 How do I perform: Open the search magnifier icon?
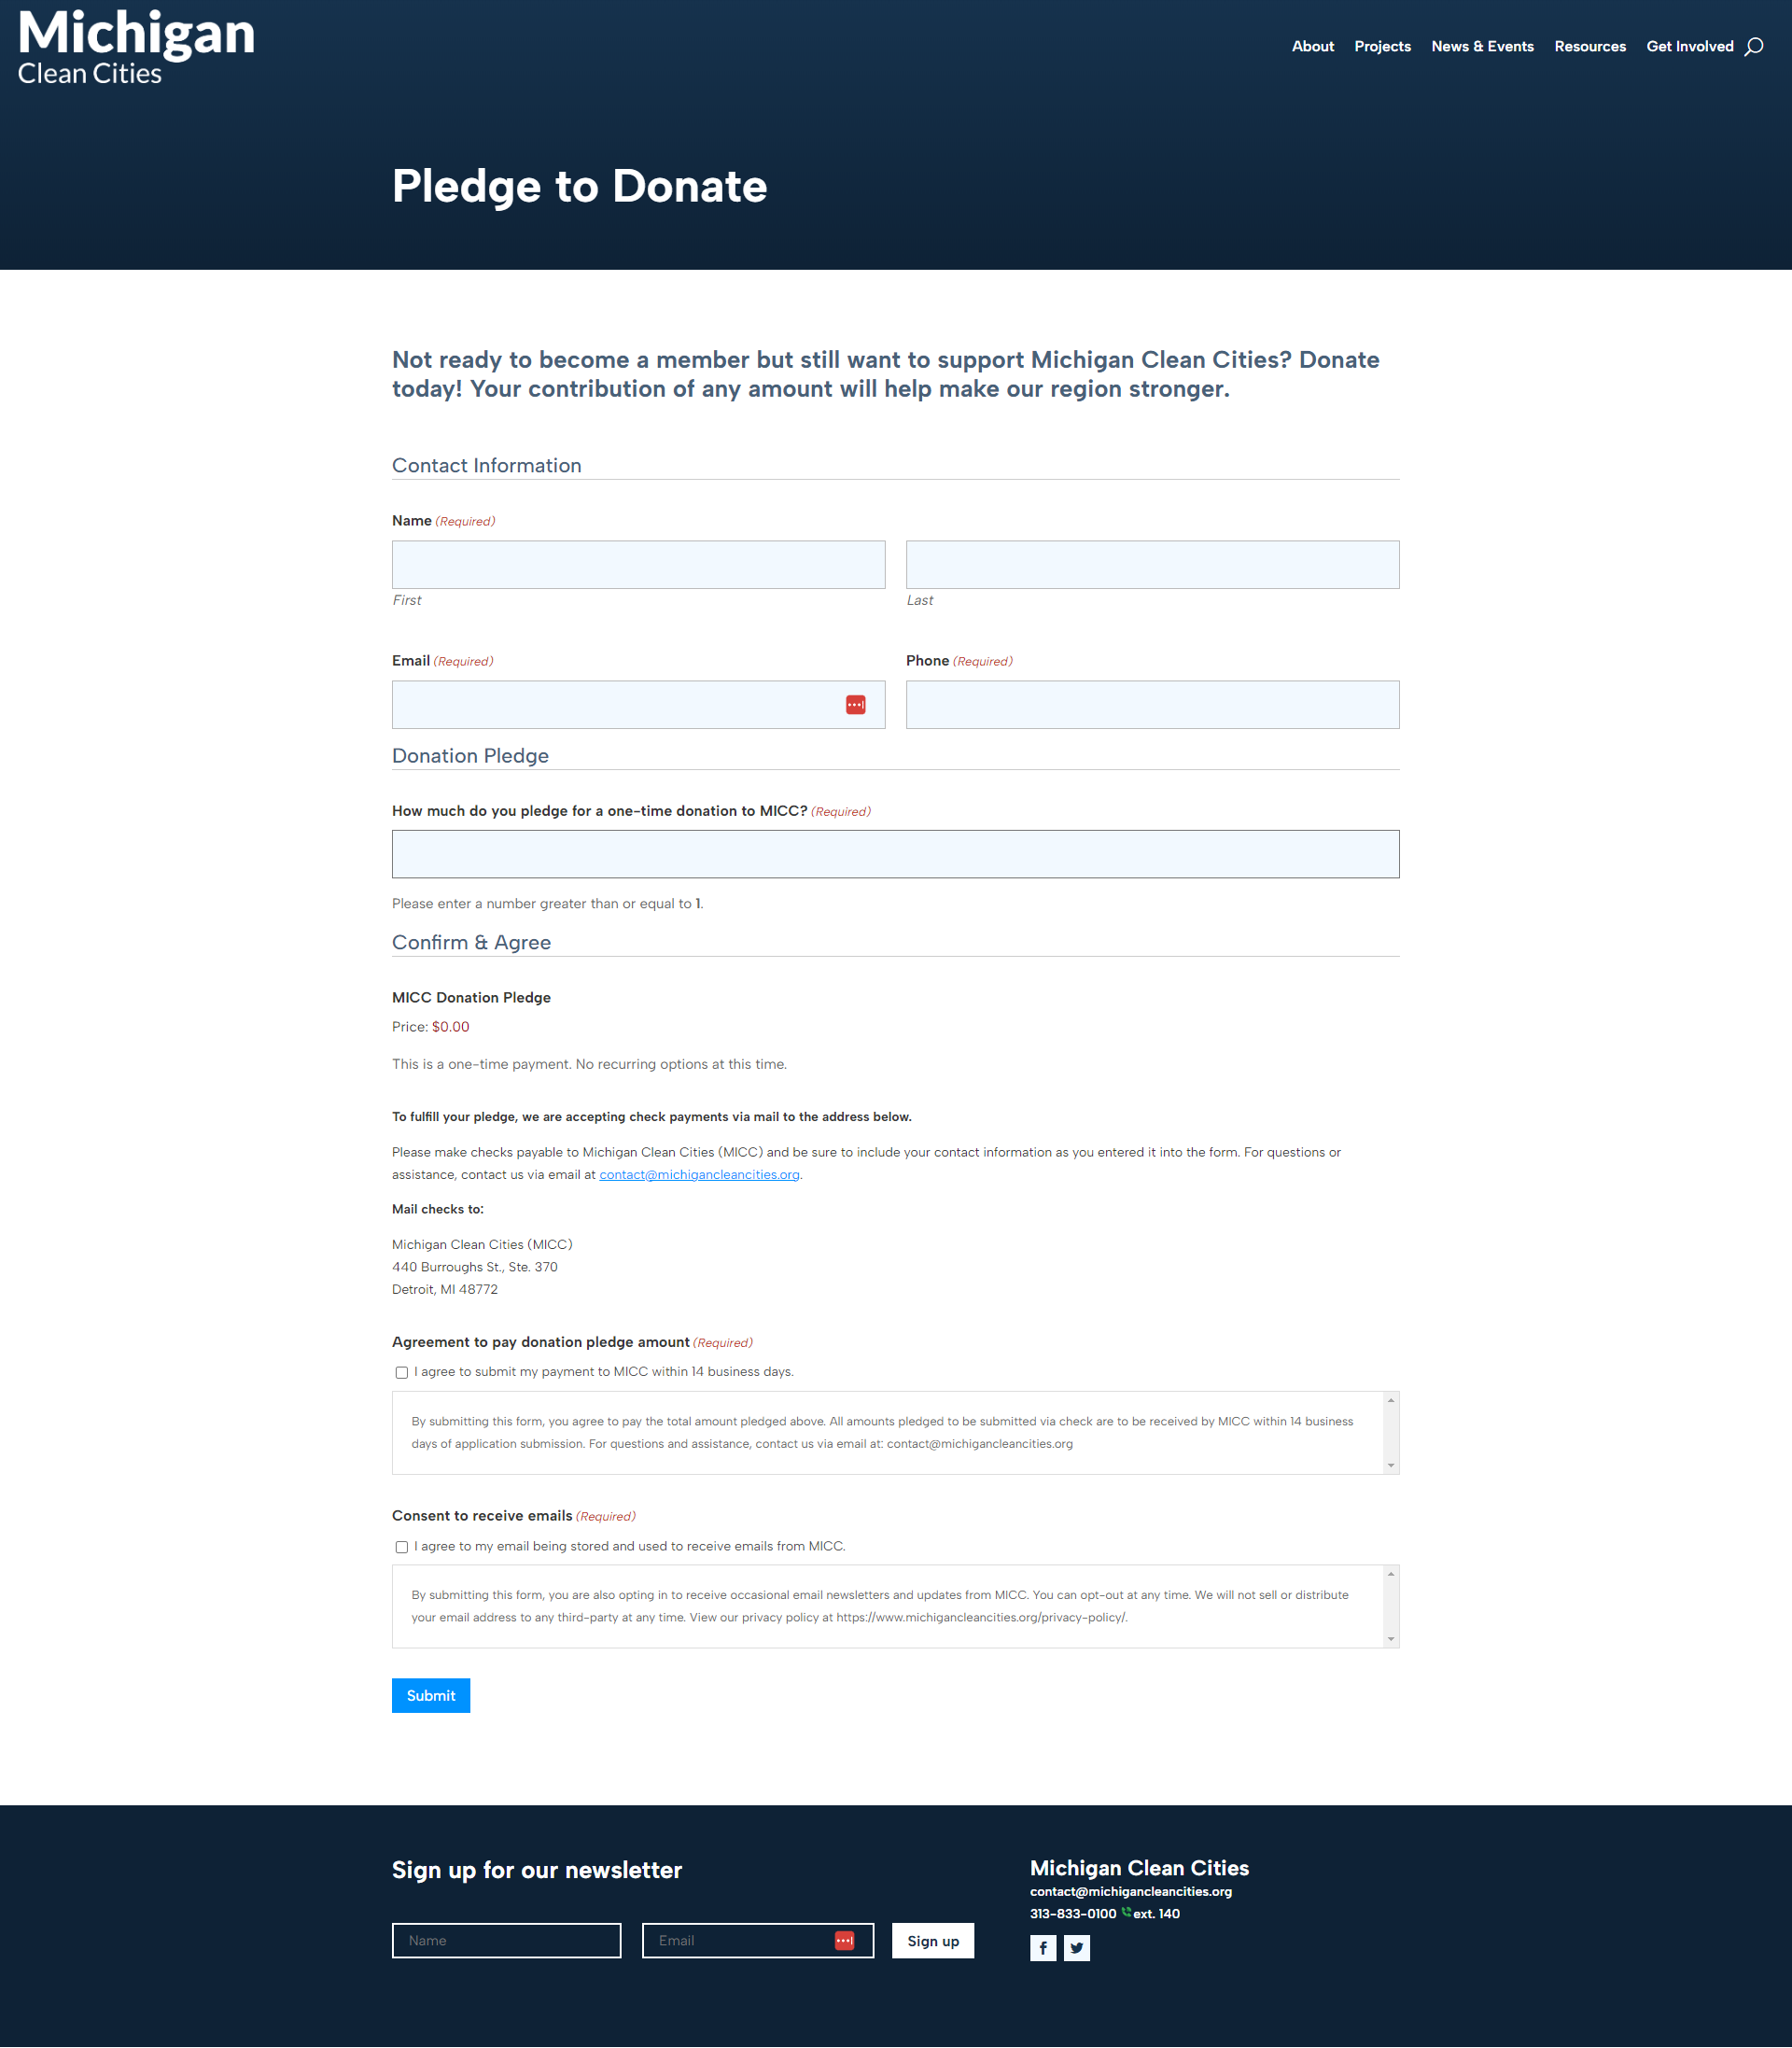pos(1753,47)
